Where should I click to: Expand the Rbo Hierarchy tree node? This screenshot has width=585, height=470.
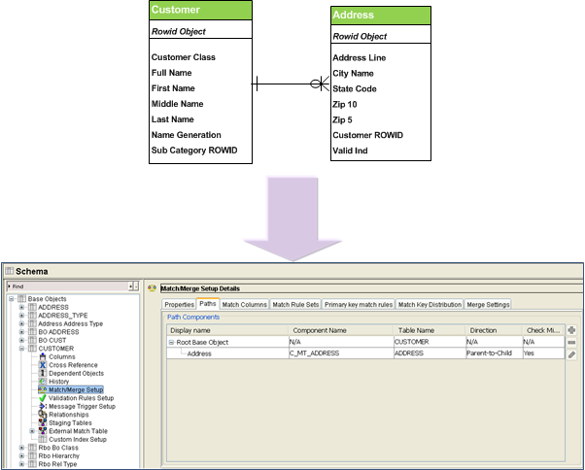[21, 455]
